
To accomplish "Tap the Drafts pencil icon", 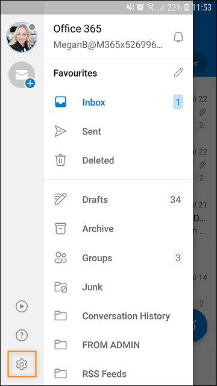I will [x=60, y=200].
